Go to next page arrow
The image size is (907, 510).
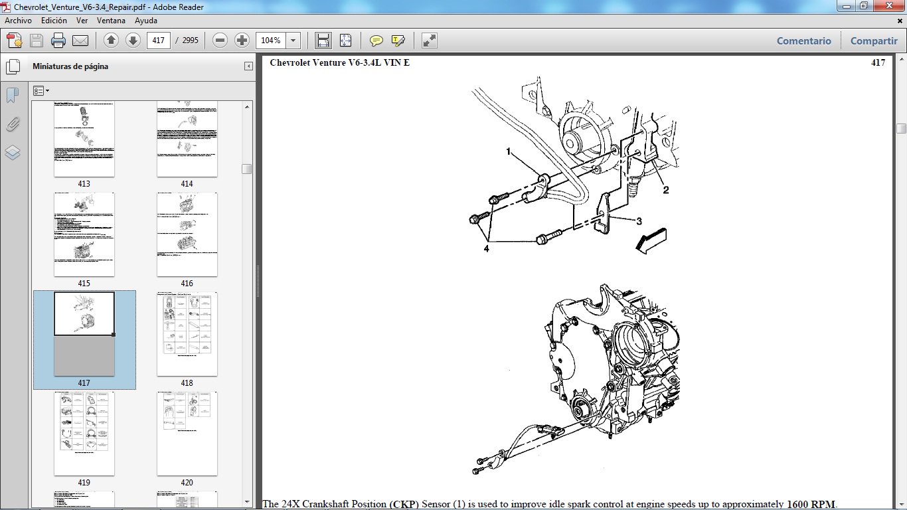click(x=132, y=41)
